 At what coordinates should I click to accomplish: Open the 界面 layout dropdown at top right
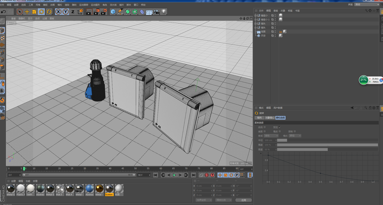click(x=367, y=4)
